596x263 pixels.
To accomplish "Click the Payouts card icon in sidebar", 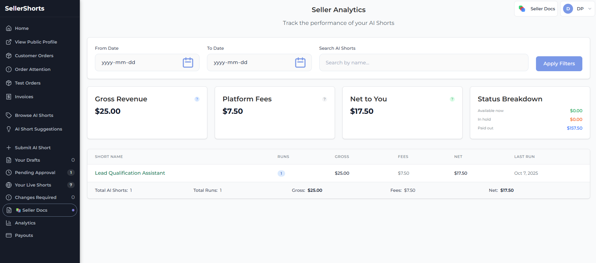I will pos(9,235).
